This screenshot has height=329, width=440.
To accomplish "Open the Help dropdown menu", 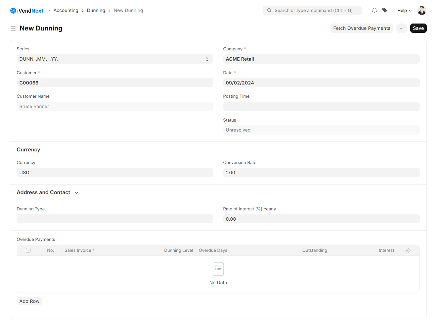I will 404,10.
